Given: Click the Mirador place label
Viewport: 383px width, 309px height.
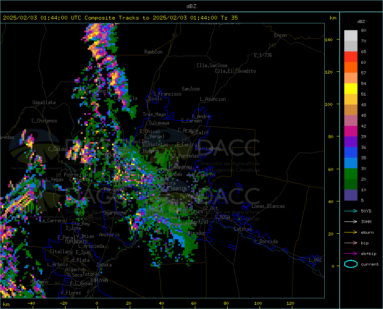Looking at the screenshot, I should (197, 233).
